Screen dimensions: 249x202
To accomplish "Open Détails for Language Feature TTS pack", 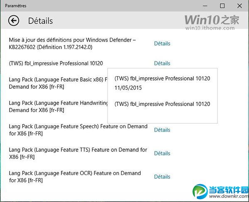I will 162,153.
